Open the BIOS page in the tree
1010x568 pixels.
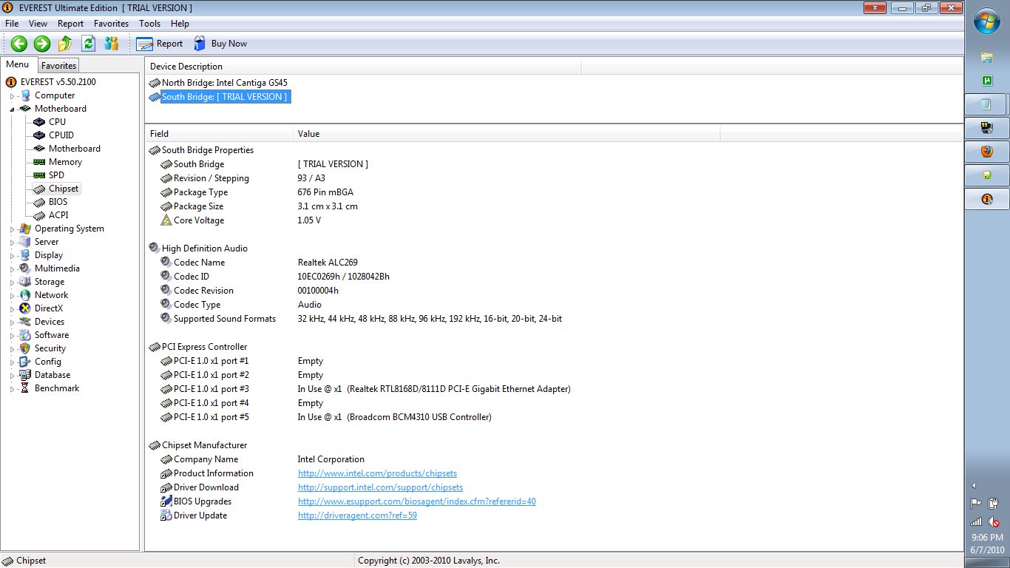(x=58, y=202)
